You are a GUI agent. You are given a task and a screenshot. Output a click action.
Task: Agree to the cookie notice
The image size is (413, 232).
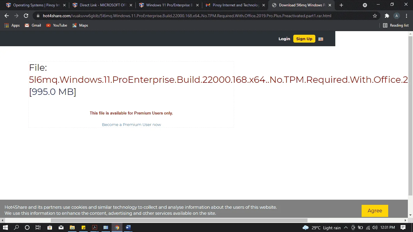click(375, 211)
